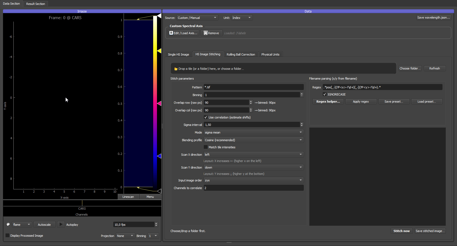This screenshot has height=246, width=457.
Task: Toggle Use correlation (estimate shifts) checkbox
Action: point(206,117)
